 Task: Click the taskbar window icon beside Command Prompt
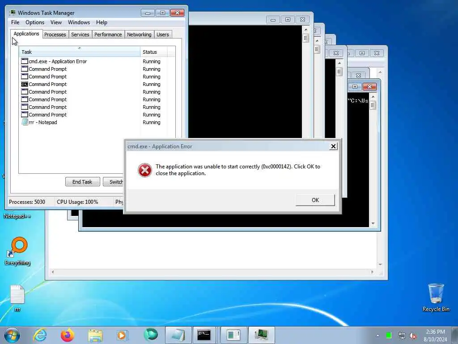(x=233, y=335)
